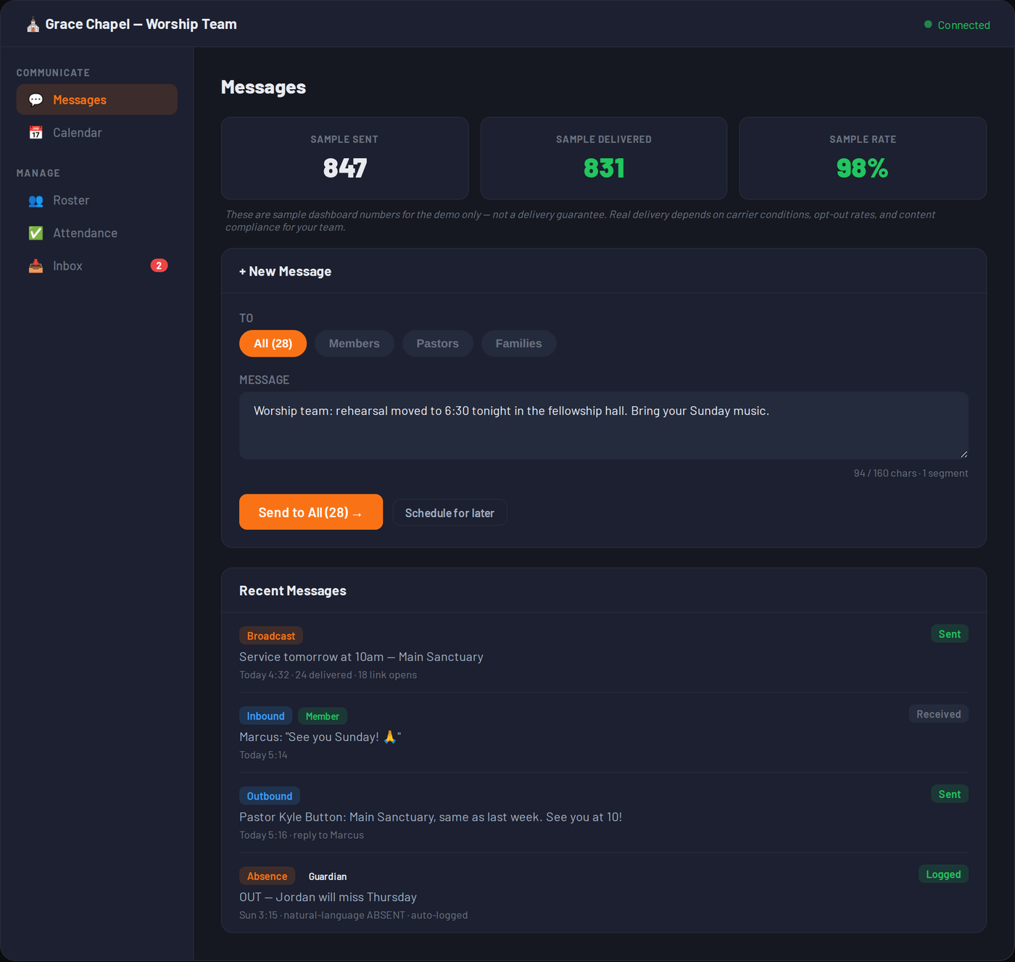
Task: Click the Member tag
Action: tap(323, 716)
